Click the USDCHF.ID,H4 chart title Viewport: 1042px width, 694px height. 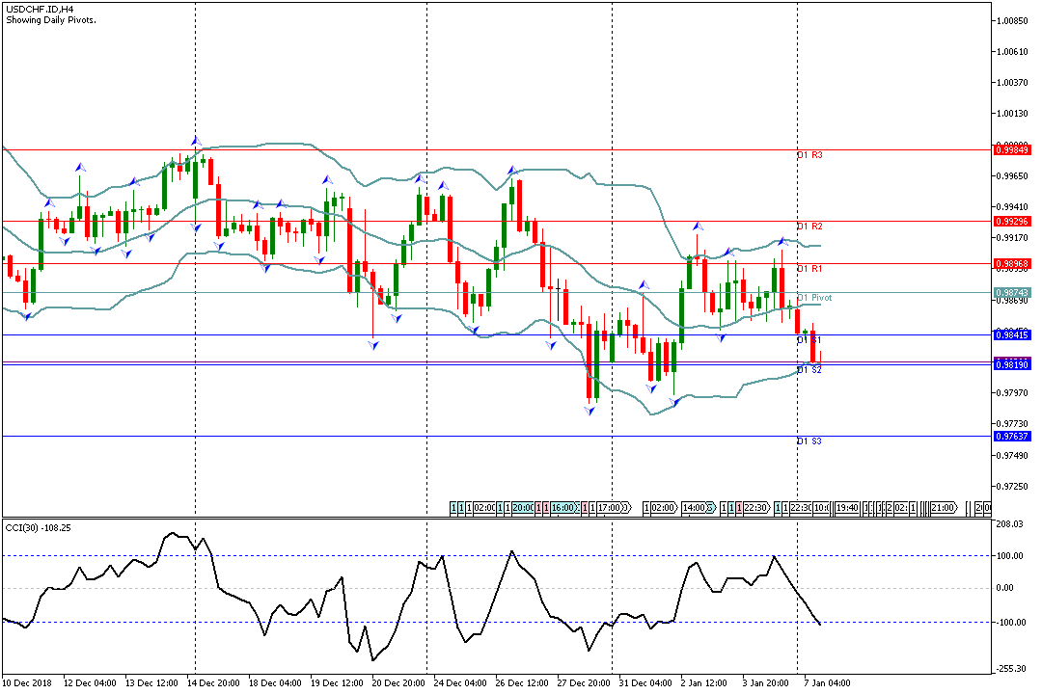40,10
